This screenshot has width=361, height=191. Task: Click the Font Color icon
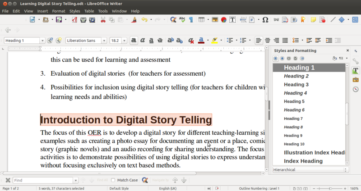click(x=201, y=41)
